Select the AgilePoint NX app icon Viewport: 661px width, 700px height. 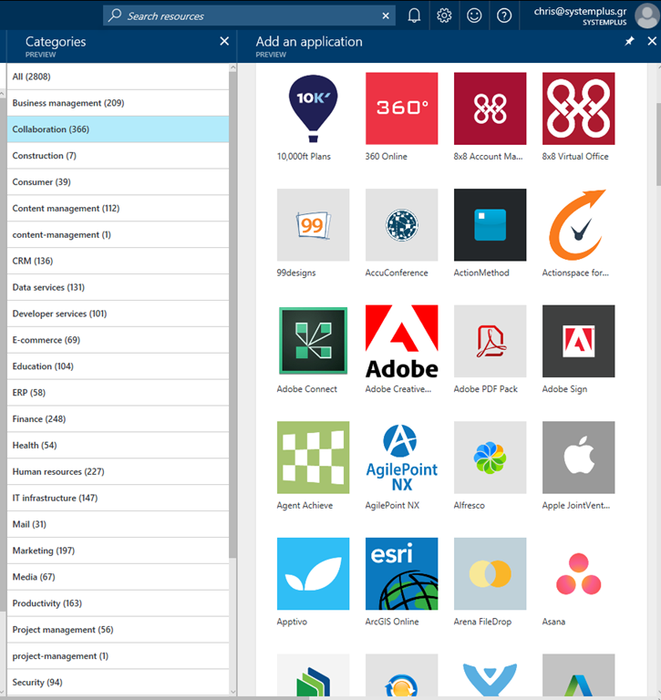[401, 458]
